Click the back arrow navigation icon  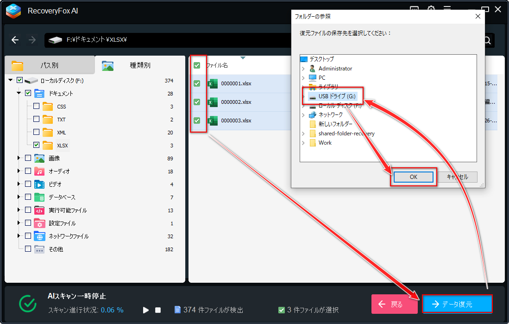pyautogui.click(x=15, y=40)
